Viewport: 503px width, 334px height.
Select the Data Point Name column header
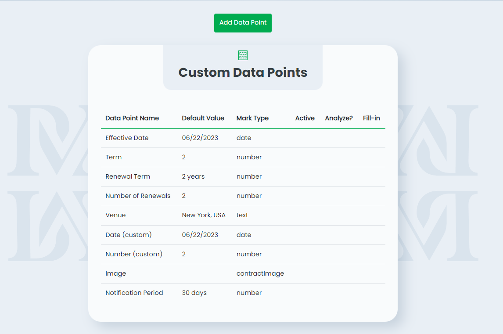coord(132,118)
